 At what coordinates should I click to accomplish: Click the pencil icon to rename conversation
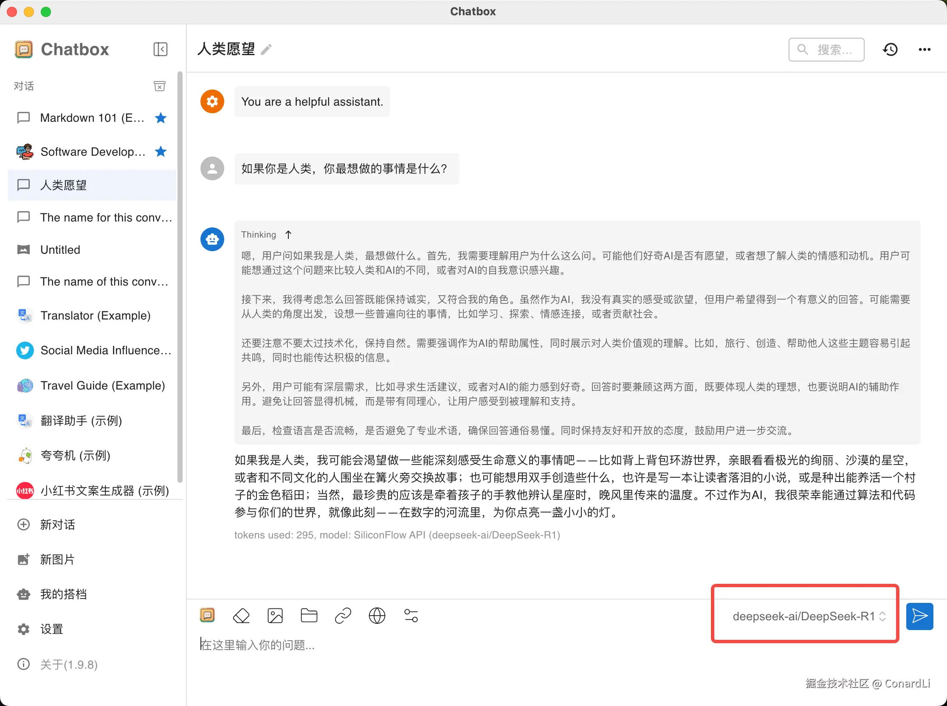point(266,50)
